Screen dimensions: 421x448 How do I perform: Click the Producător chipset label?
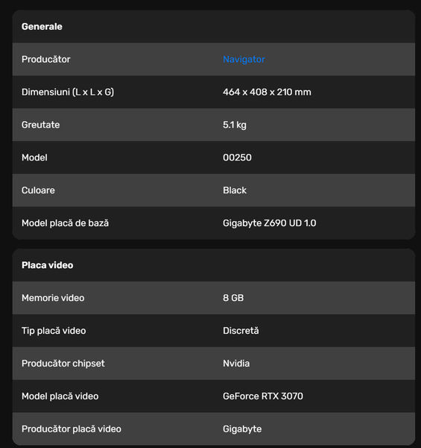[63, 364]
